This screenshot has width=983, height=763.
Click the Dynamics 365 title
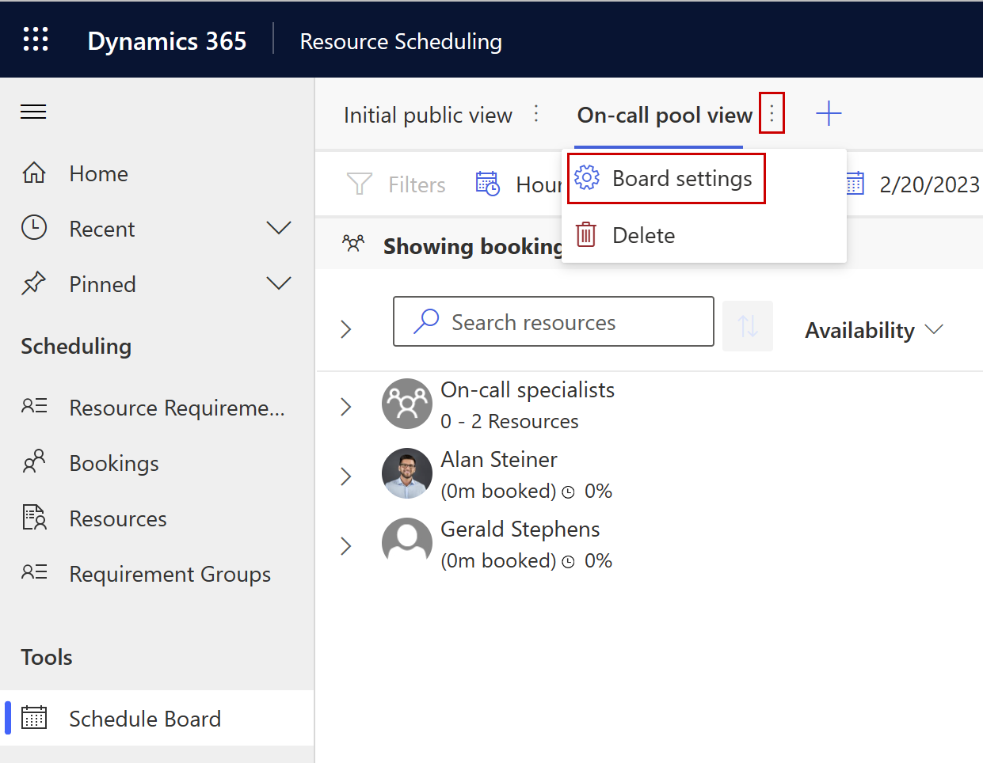(167, 41)
